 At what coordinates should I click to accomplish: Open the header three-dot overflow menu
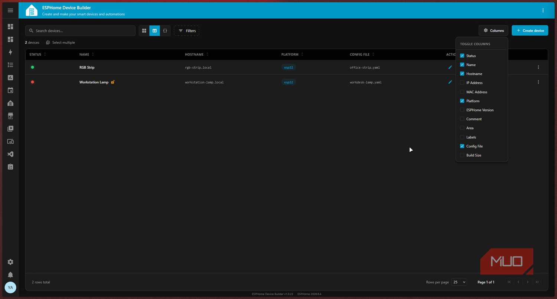(x=543, y=10)
